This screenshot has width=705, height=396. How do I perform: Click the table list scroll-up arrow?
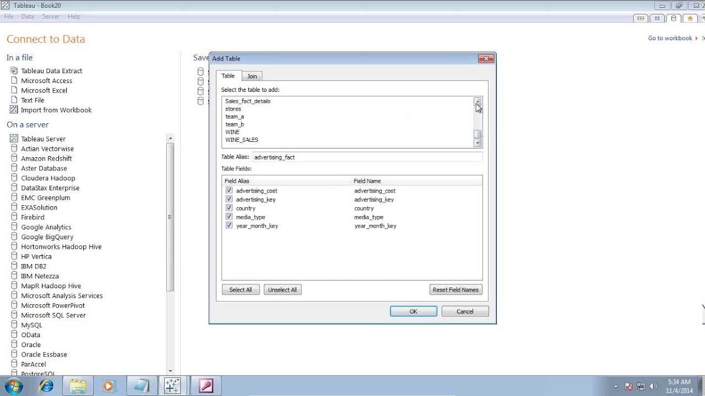[x=478, y=102]
